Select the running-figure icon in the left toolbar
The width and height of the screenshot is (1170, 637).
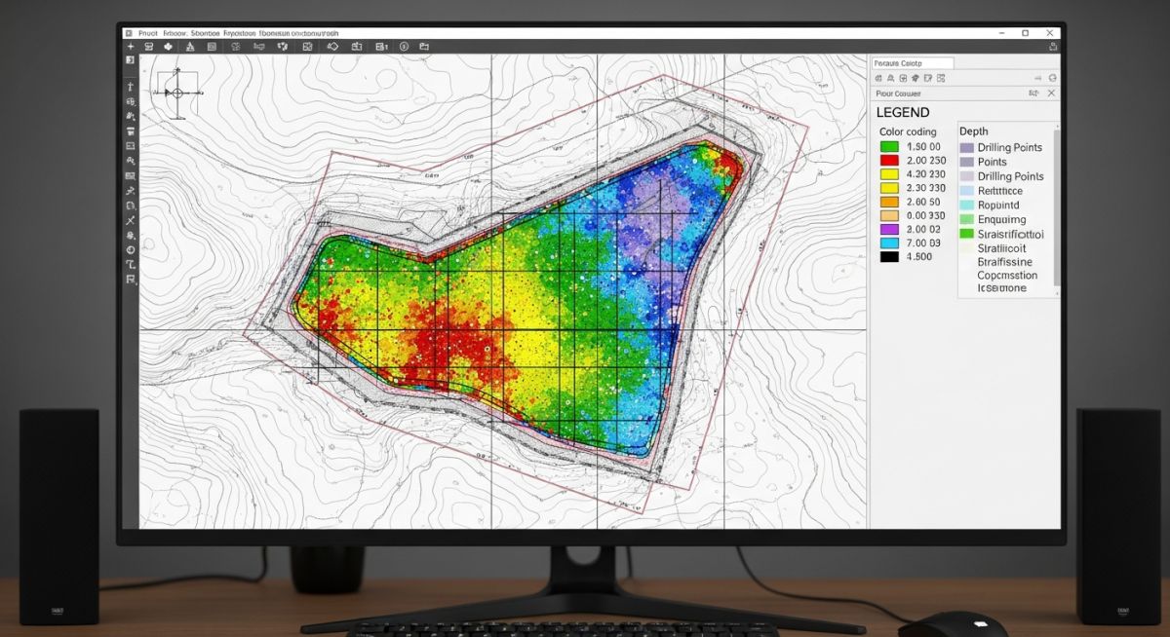[x=131, y=191]
